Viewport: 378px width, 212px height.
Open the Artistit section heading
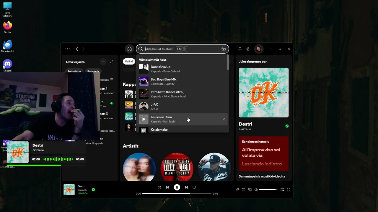point(131,146)
